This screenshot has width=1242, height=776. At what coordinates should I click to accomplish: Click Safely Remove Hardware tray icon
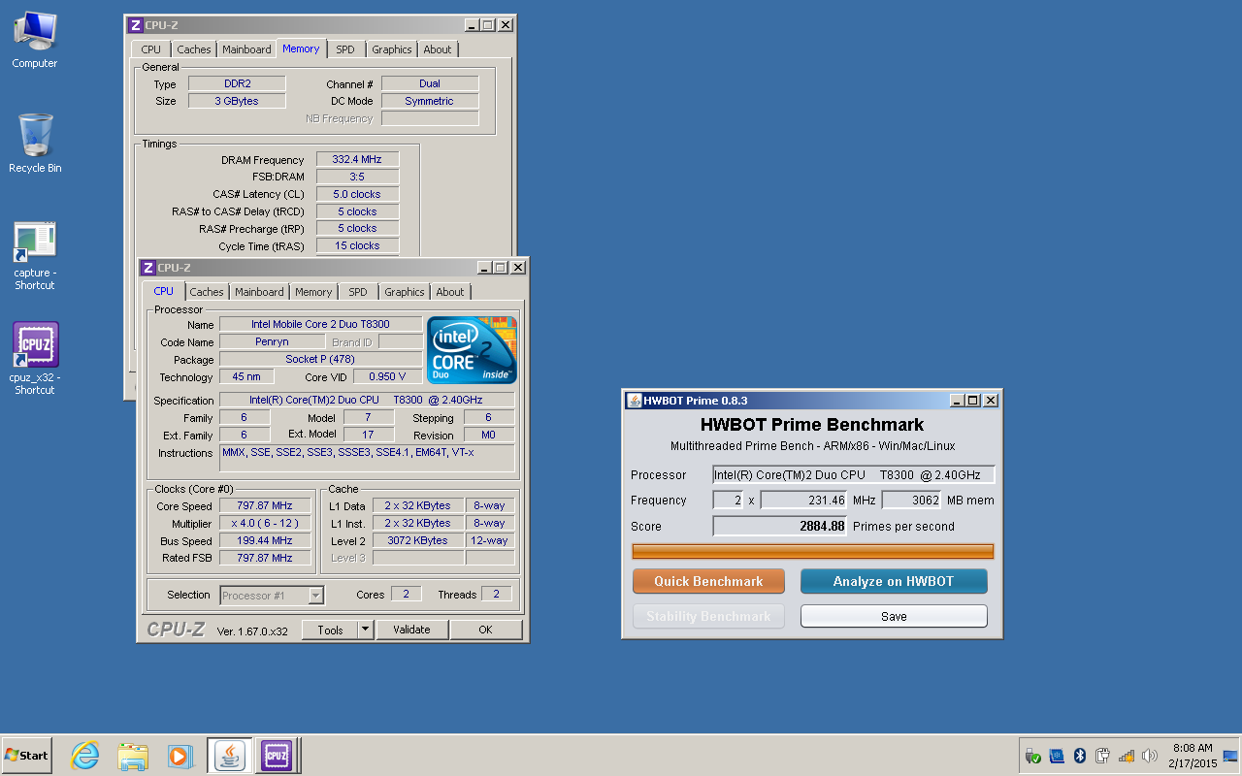coord(1033,756)
